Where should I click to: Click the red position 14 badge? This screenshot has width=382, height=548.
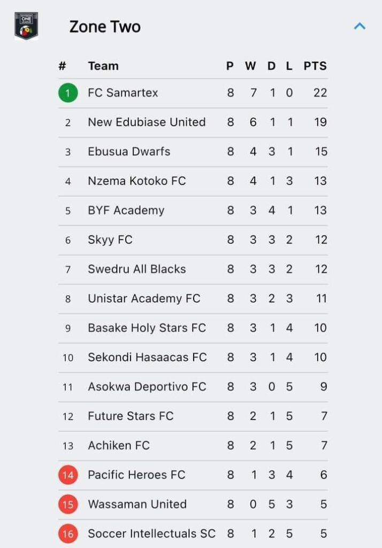tap(68, 475)
